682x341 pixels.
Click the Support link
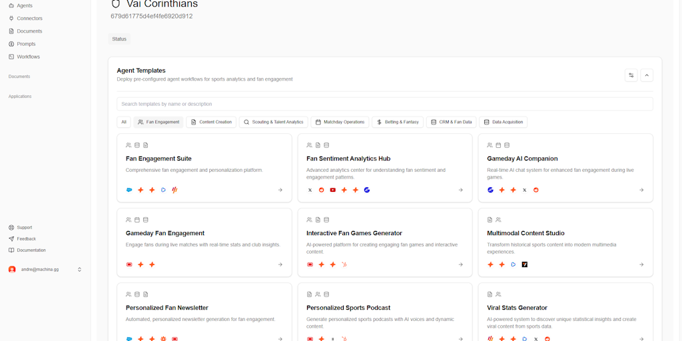(21, 228)
